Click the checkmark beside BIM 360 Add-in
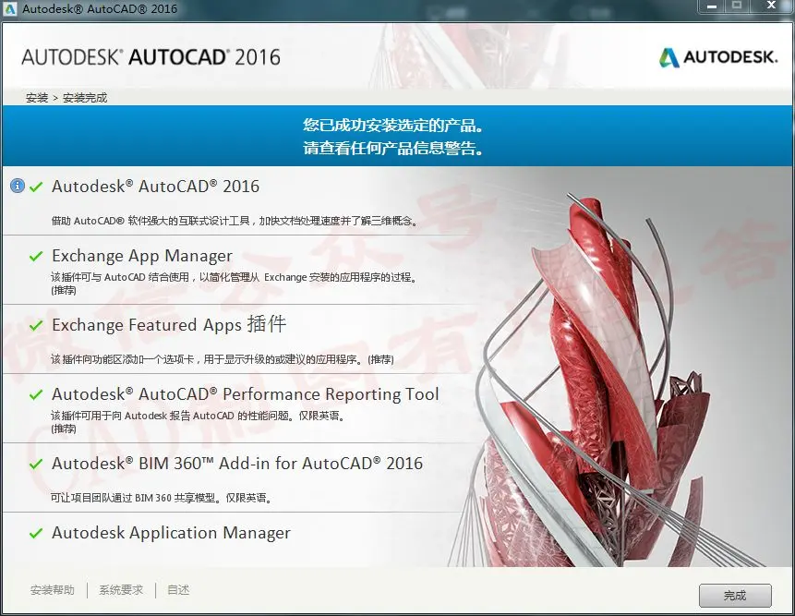Image resolution: width=795 pixels, height=616 pixels. click(36, 464)
